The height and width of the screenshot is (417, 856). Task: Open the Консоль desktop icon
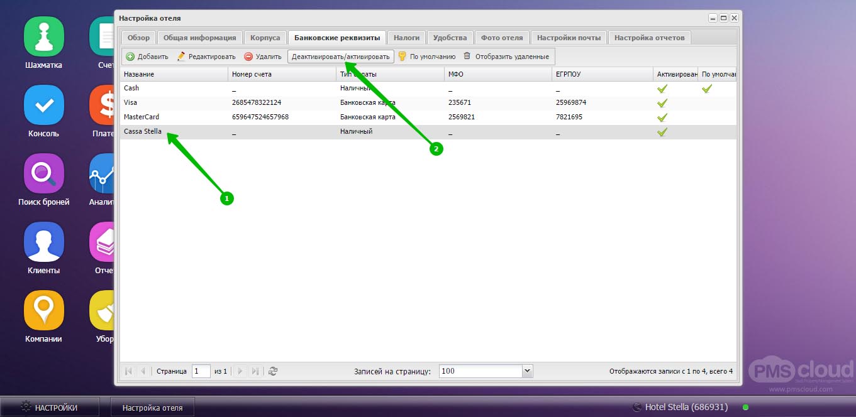coord(44,105)
